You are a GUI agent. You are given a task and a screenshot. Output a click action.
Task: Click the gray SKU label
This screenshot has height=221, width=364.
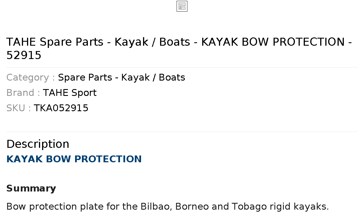(18, 108)
